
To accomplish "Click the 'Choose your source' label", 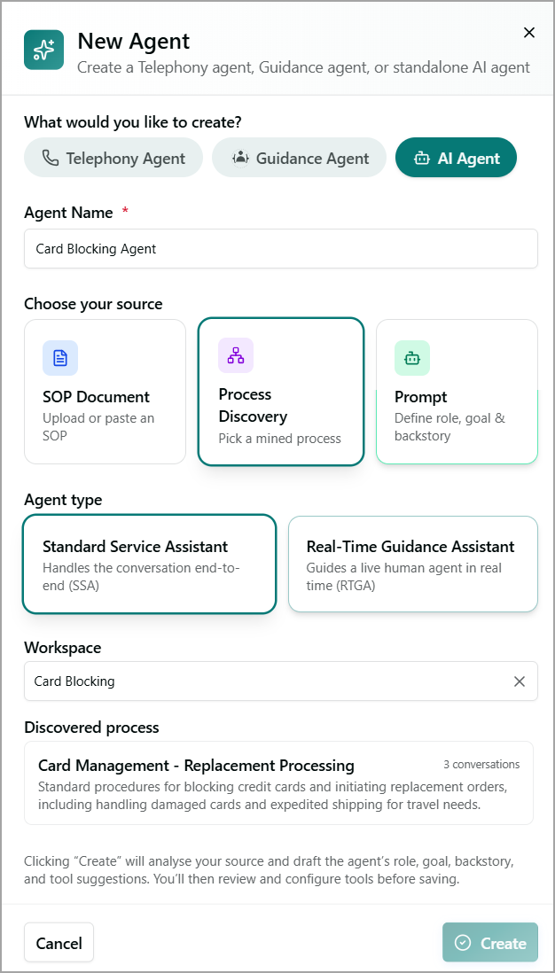I will coord(93,304).
